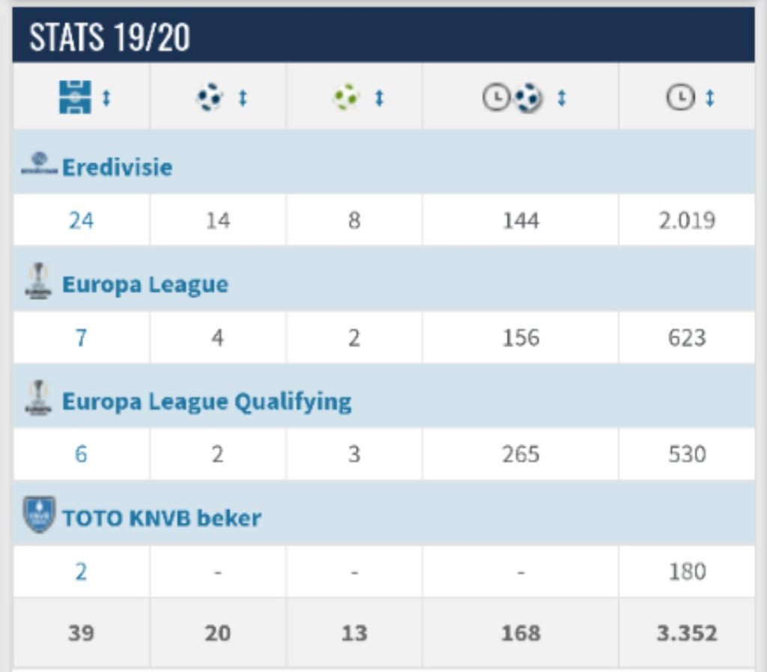This screenshot has height=672, width=767.
Task: Open the 24 Eredivisie appearances link
Action: 81,221
